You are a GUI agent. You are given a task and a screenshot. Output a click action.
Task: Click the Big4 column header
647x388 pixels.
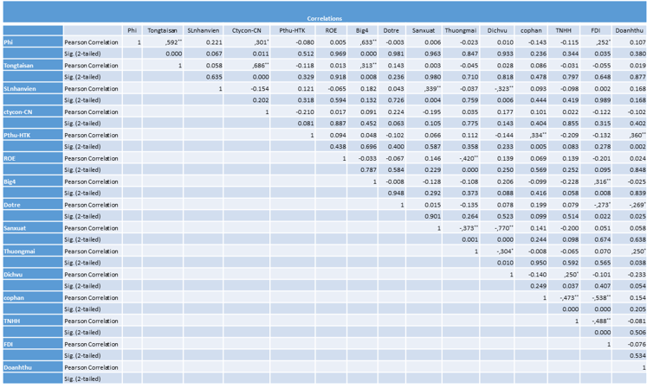[x=366, y=30]
